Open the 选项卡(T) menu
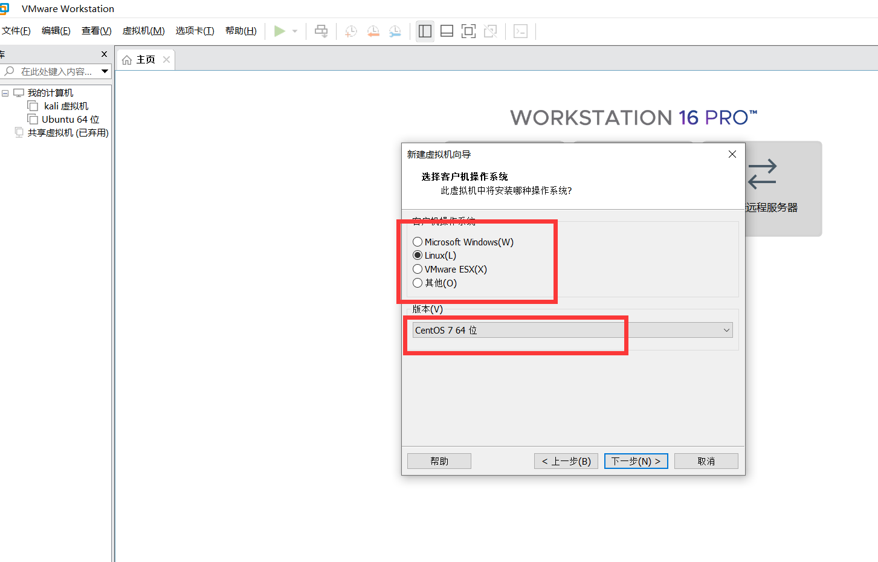The height and width of the screenshot is (562, 878). coord(195,31)
